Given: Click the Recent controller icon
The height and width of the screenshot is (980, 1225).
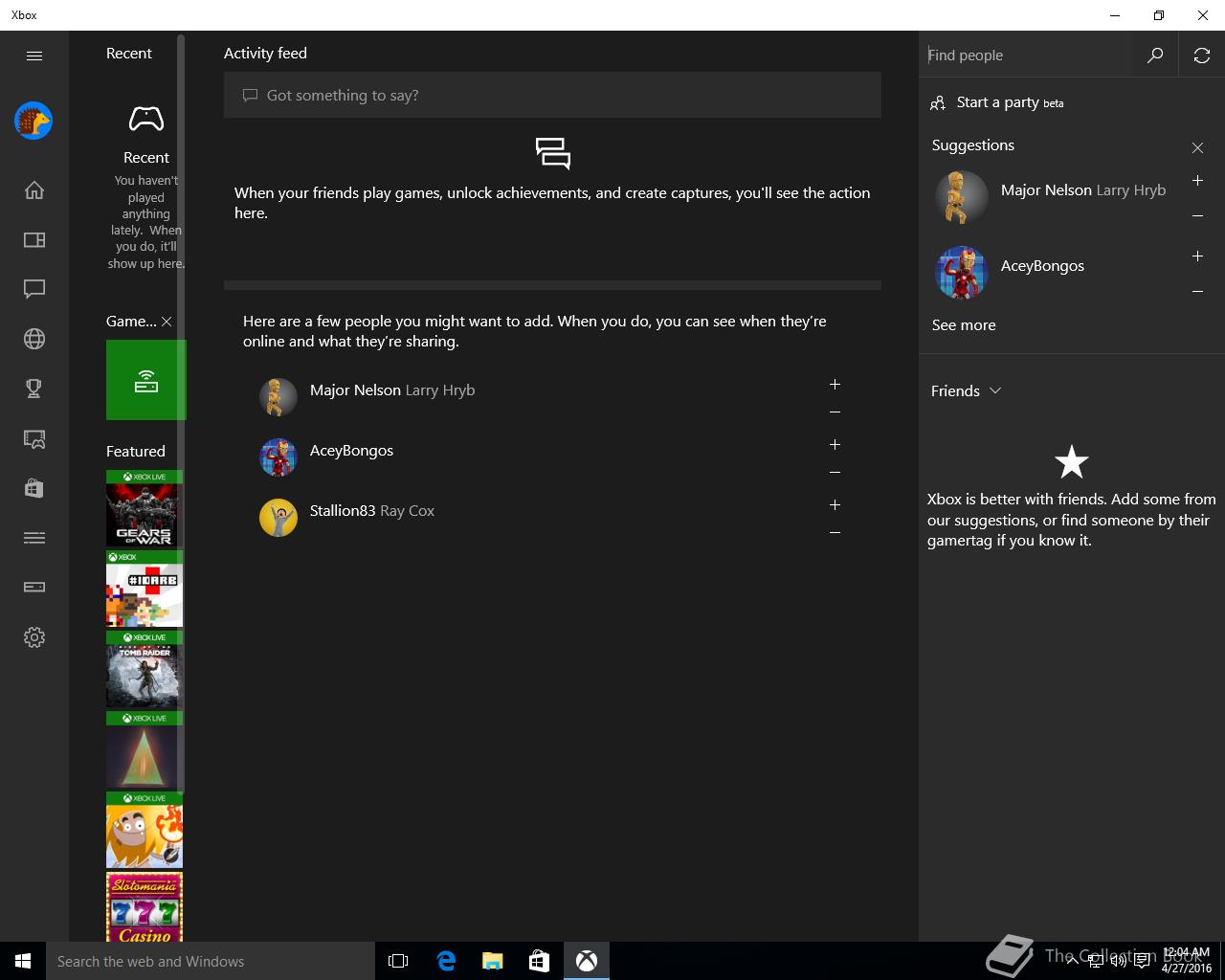Looking at the screenshot, I should pyautogui.click(x=146, y=119).
